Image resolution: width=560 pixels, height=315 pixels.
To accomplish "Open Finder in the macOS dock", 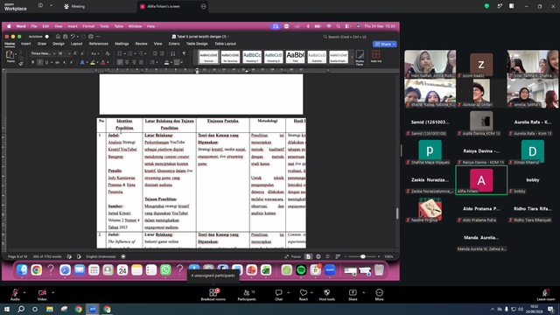I will [22, 270].
